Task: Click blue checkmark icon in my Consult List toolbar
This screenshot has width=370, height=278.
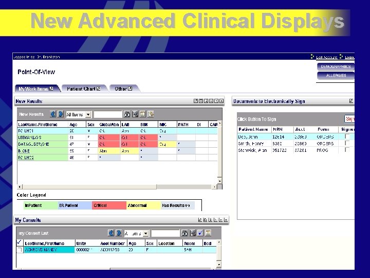Action: 200,233
